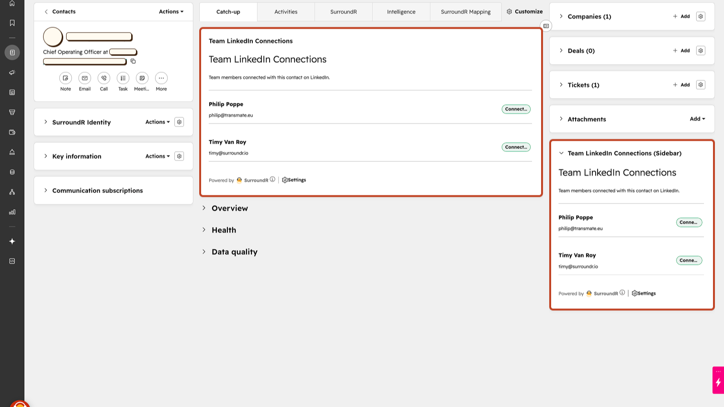Viewport: 724px width, 407px height.
Task: Open the Attachments Add dropdown
Action: point(697,119)
